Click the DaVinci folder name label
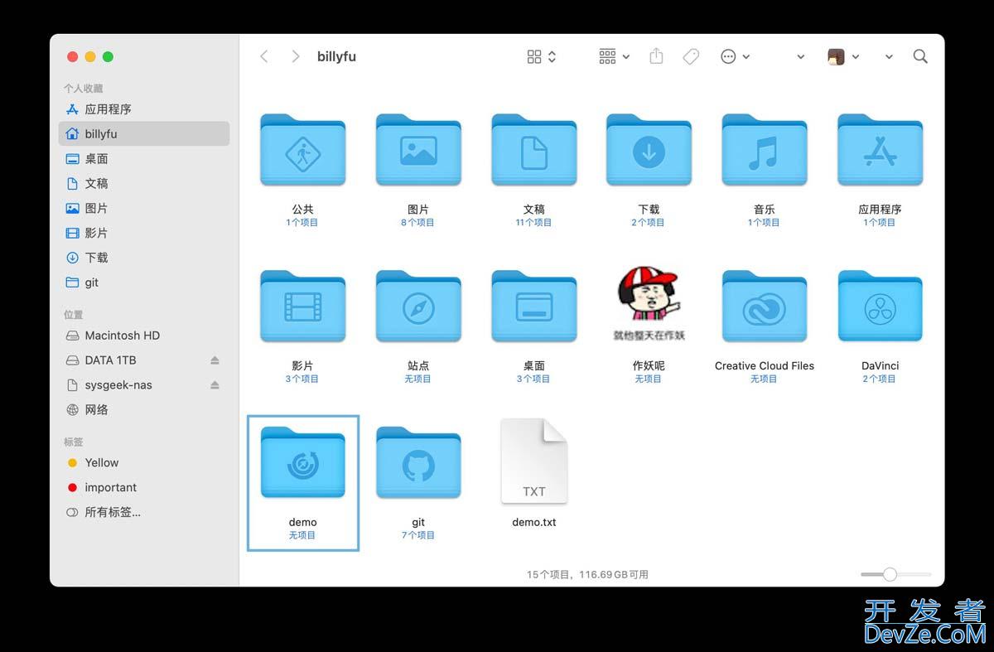The width and height of the screenshot is (994, 652). tap(880, 366)
